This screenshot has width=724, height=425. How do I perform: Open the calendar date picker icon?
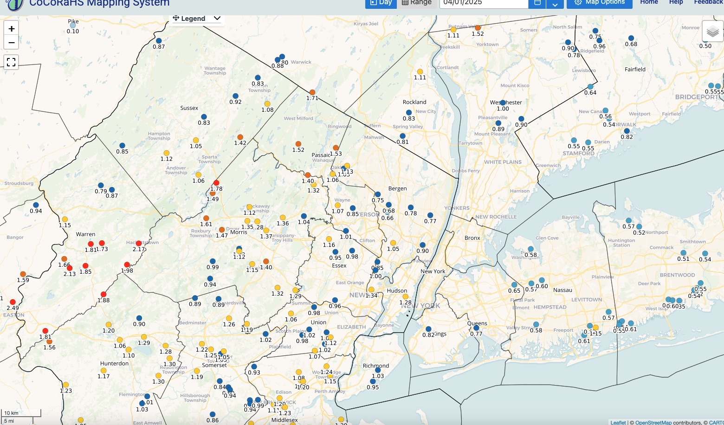[537, 3]
